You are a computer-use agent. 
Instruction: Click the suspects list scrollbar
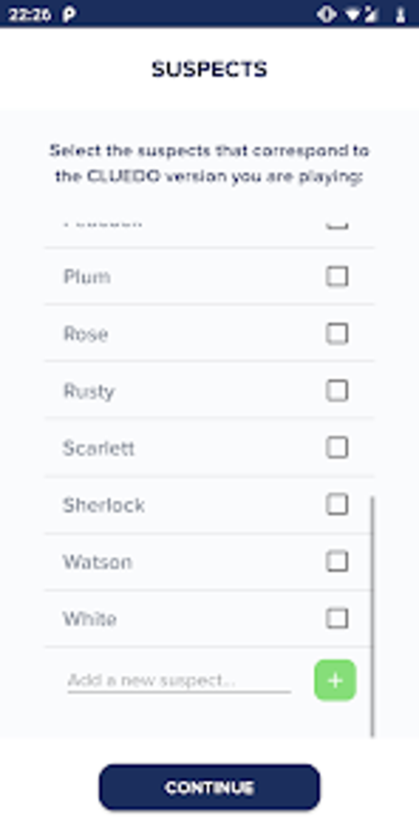[373, 616]
